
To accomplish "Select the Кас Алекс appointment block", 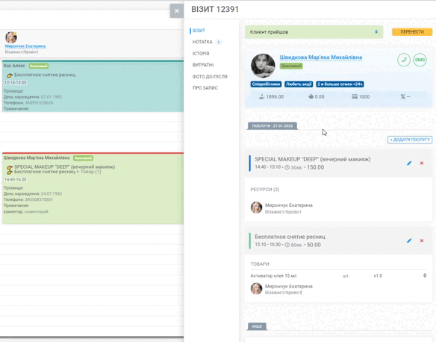I will [x=93, y=86].
